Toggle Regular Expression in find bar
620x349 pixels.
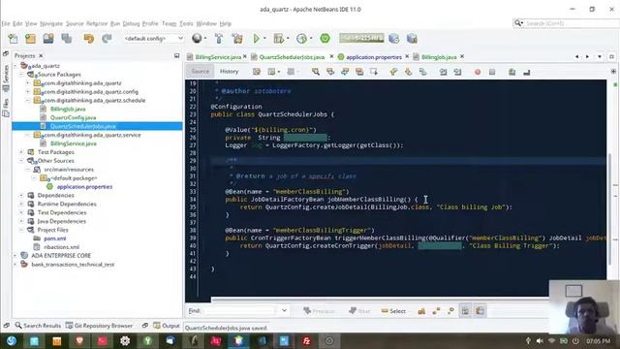pyautogui.click(x=450, y=311)
